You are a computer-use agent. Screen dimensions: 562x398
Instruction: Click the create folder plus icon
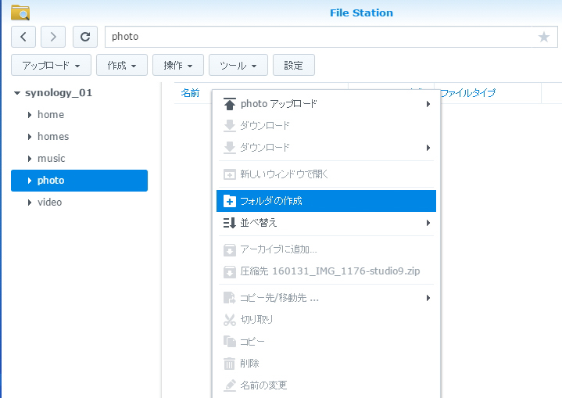(x=230, y=201)
